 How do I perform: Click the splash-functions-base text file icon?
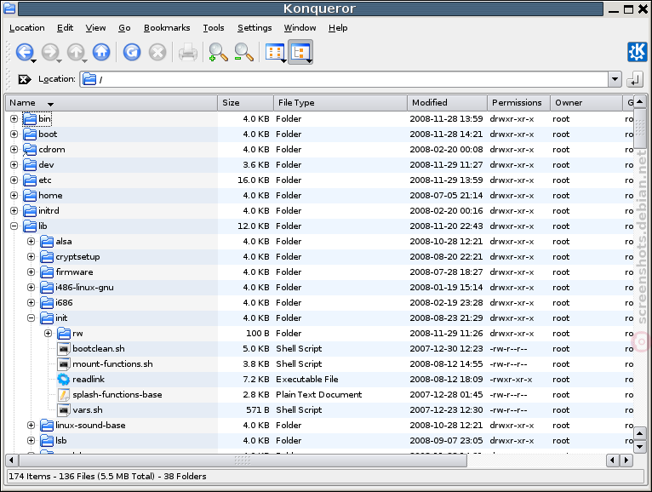[x=64, y=395]
